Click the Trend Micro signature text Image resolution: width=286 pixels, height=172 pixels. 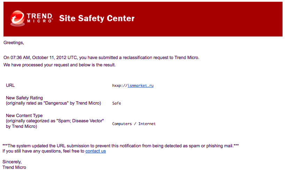(x=14, y=167)
